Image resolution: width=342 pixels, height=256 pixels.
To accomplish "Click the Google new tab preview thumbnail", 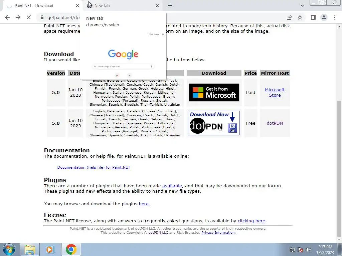I will pos(123,54).
